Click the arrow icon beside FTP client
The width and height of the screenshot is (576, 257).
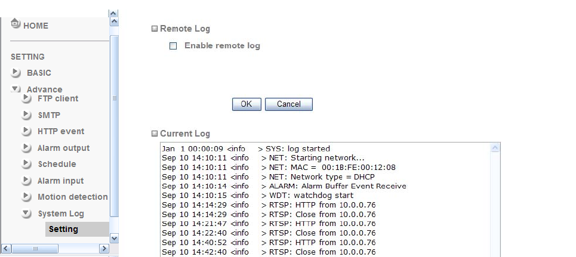click(x=27, y=98)
